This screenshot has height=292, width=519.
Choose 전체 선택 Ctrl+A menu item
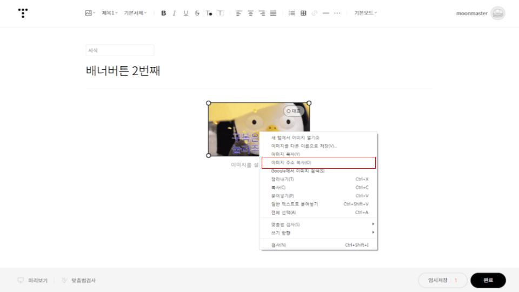tap(318, 212)
